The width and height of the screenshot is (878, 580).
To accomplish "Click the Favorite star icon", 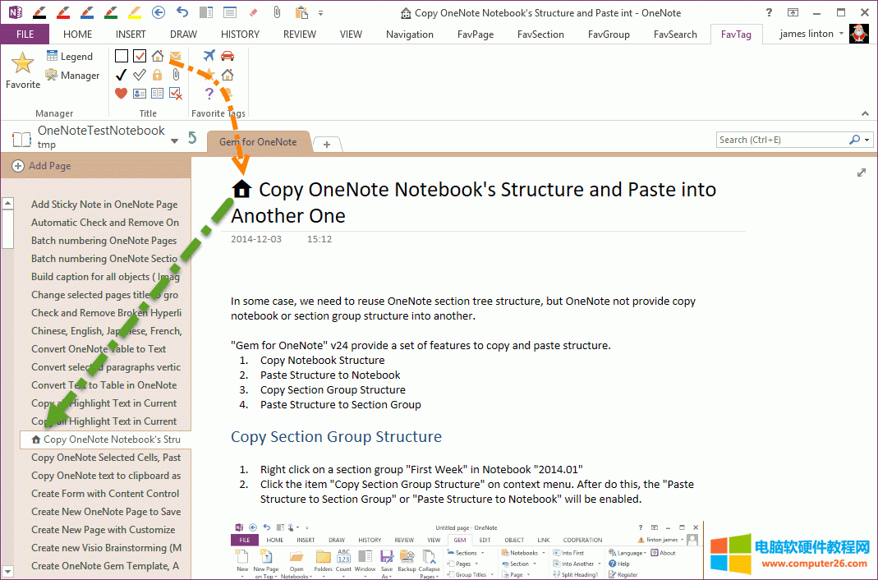I will tap(22, 64).
